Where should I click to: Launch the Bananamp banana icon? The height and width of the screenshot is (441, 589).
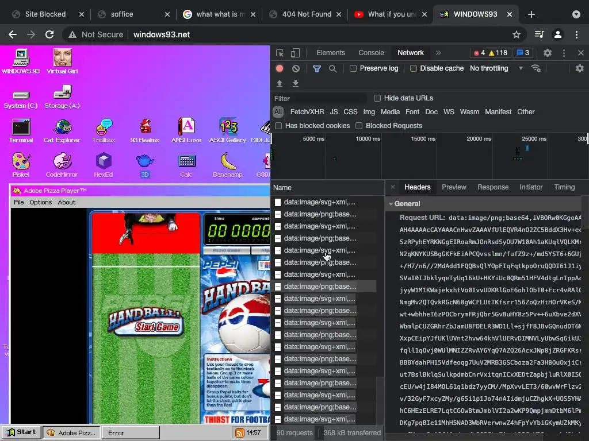point(228,165)
